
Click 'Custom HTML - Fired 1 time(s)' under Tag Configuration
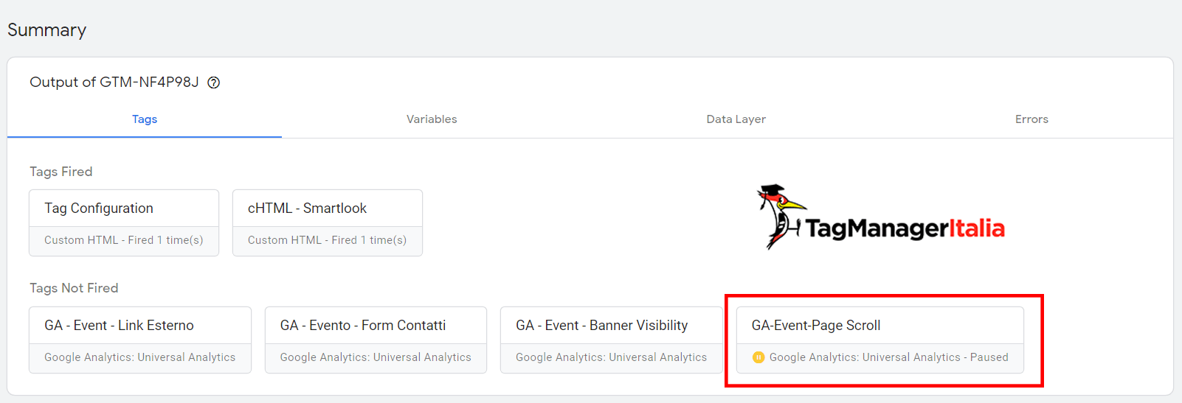click(x=124, y=240)
